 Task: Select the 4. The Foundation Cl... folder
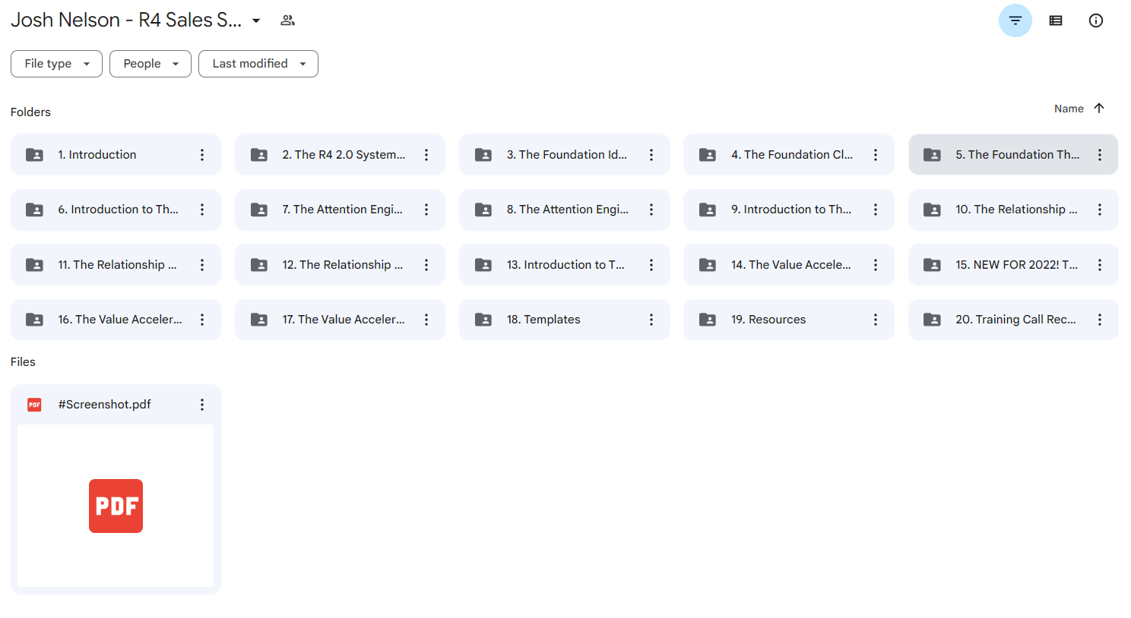click(x=789, y=155)
